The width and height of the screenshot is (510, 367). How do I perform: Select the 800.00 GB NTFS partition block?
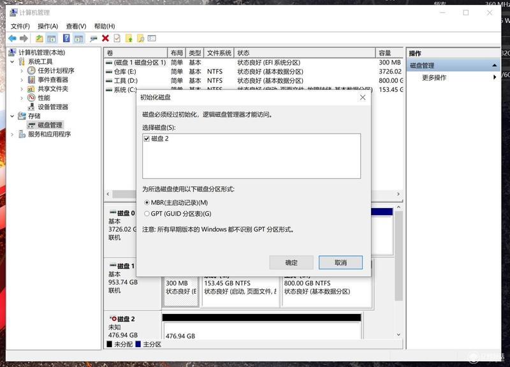(327, 292)
